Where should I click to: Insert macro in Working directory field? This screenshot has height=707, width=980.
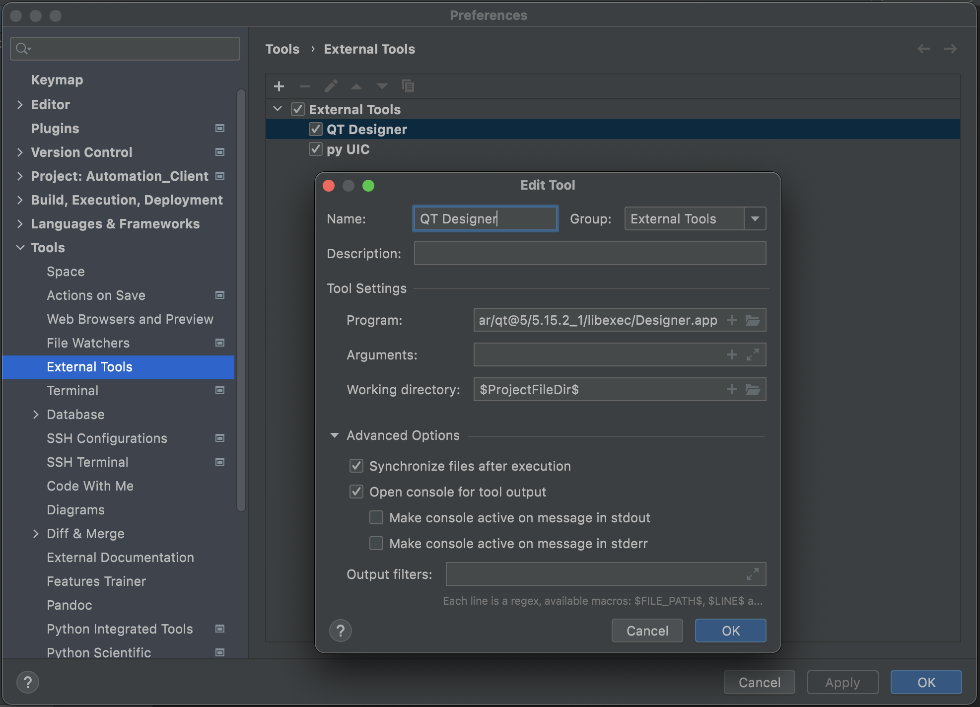click(731, 389)
